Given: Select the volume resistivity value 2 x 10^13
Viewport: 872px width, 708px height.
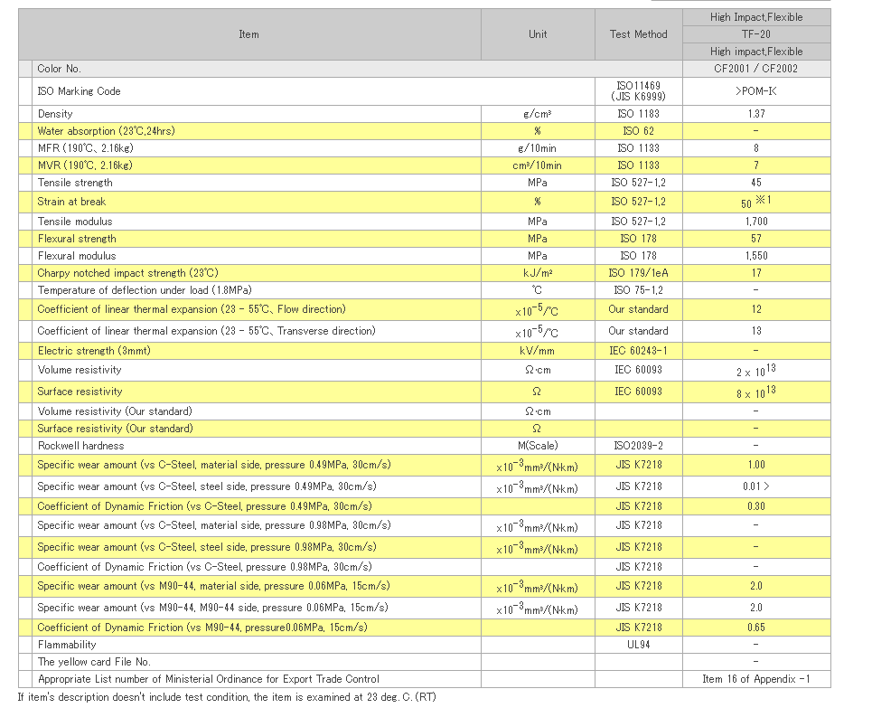Looking at the screenshot, I should (756, 371).
